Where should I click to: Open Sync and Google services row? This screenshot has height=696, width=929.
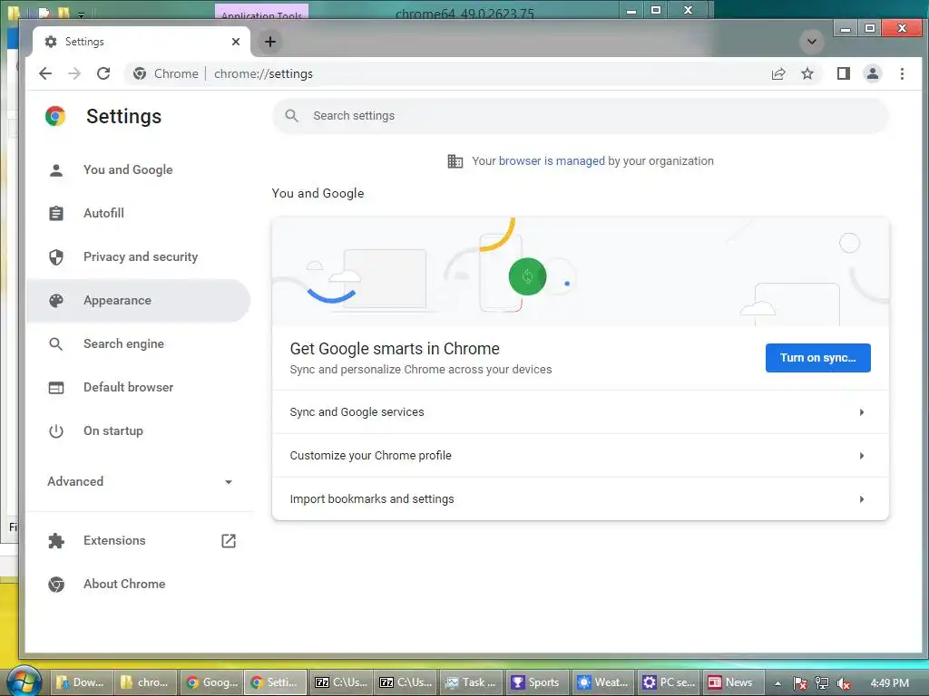[581, 412]
